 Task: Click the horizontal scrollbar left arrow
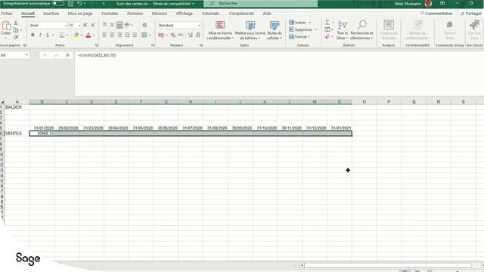click(x=302, y=265)
